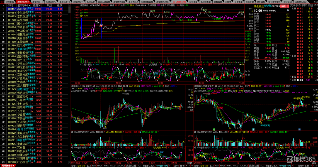Viewport: 318px width, 167px height.
Task: Open the 竞价首板精选 tab
Action: (x=274, y=2)
